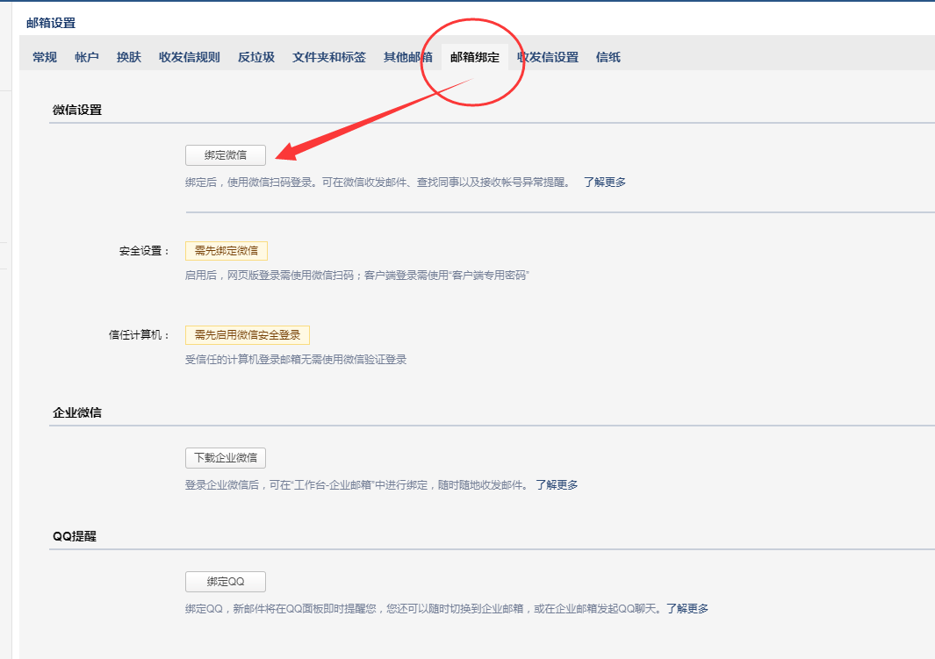Open 了解更多 link under 微信设置
935x659 pixels.
[x=605, y=183]
